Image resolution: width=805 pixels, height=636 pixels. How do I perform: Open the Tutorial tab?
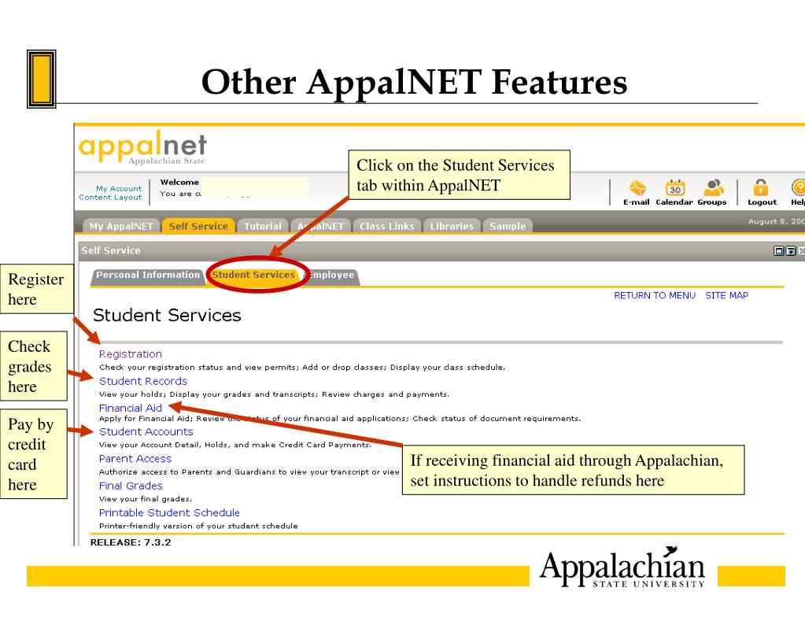coord(262,226)
